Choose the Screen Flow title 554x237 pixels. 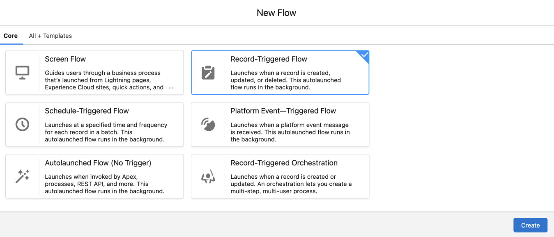tap(65, 59)
